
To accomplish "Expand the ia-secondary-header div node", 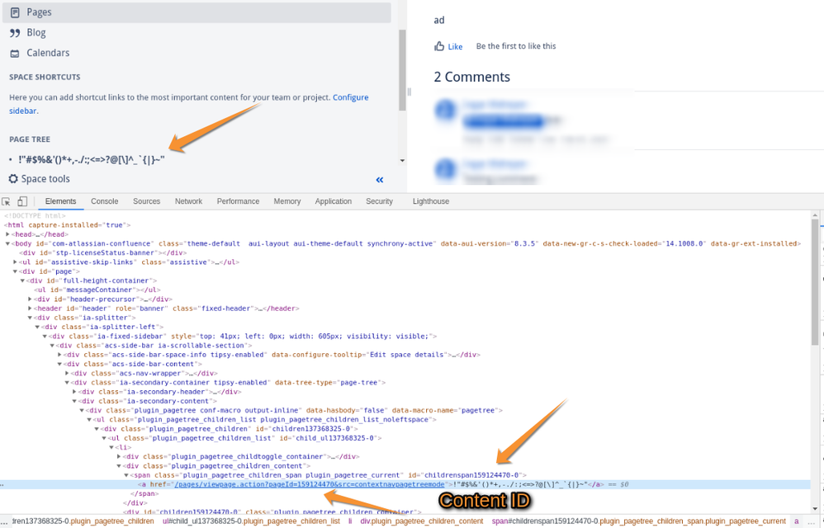I will click(x=74, y=392).
